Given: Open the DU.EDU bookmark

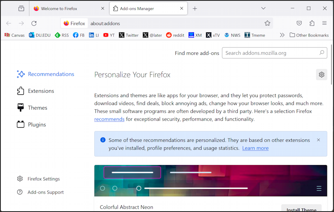Looking at the screenshot, I should pos(40,35).
